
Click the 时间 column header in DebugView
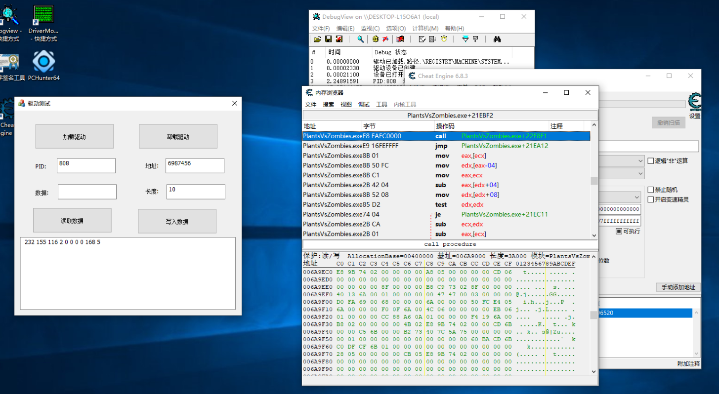tap(349, 52)
